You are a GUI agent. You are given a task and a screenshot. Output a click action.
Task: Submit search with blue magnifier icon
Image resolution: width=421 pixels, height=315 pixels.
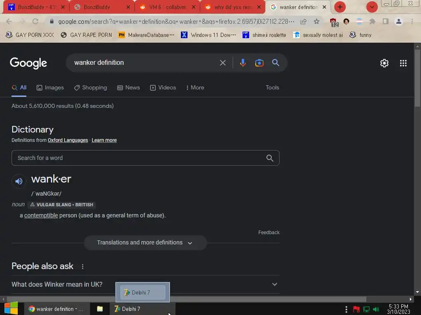click(275, 63)
